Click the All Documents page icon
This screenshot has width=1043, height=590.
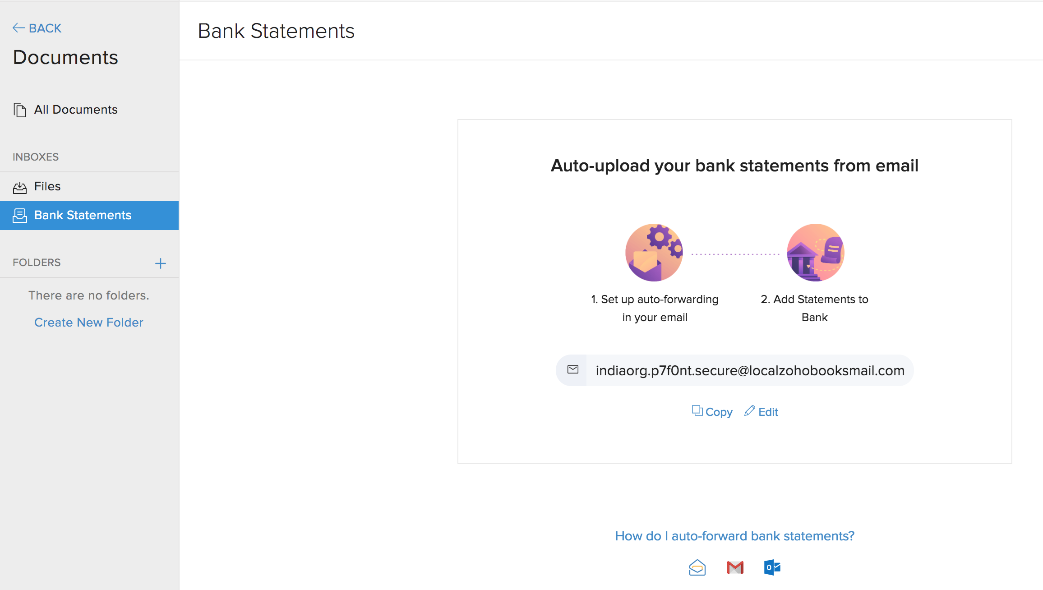[x=20, y=110]
